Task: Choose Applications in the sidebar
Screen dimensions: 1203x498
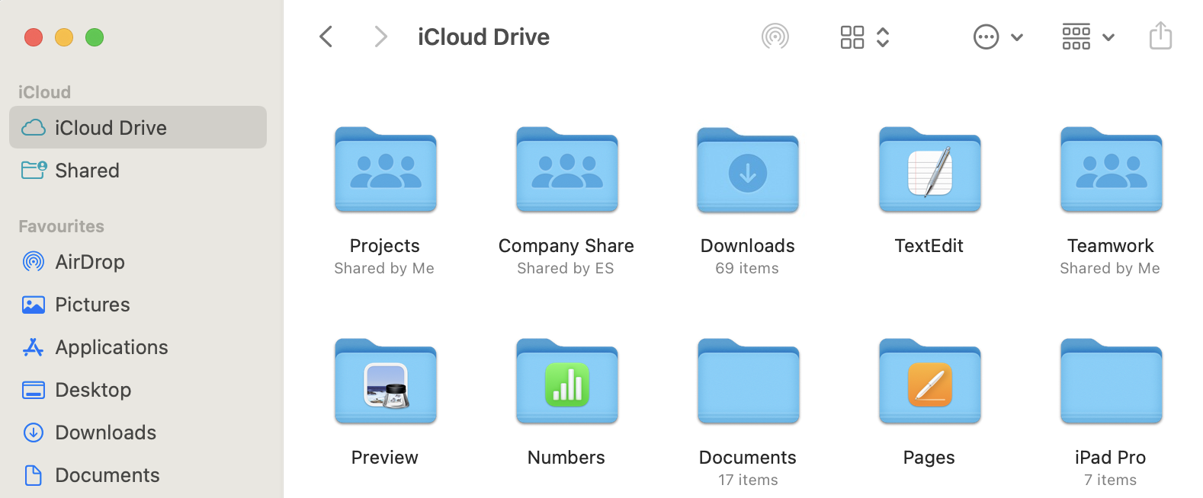Action: click(111, 347)
